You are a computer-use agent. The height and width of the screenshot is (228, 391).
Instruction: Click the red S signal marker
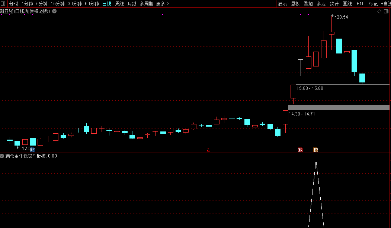(x=208, y=150)
